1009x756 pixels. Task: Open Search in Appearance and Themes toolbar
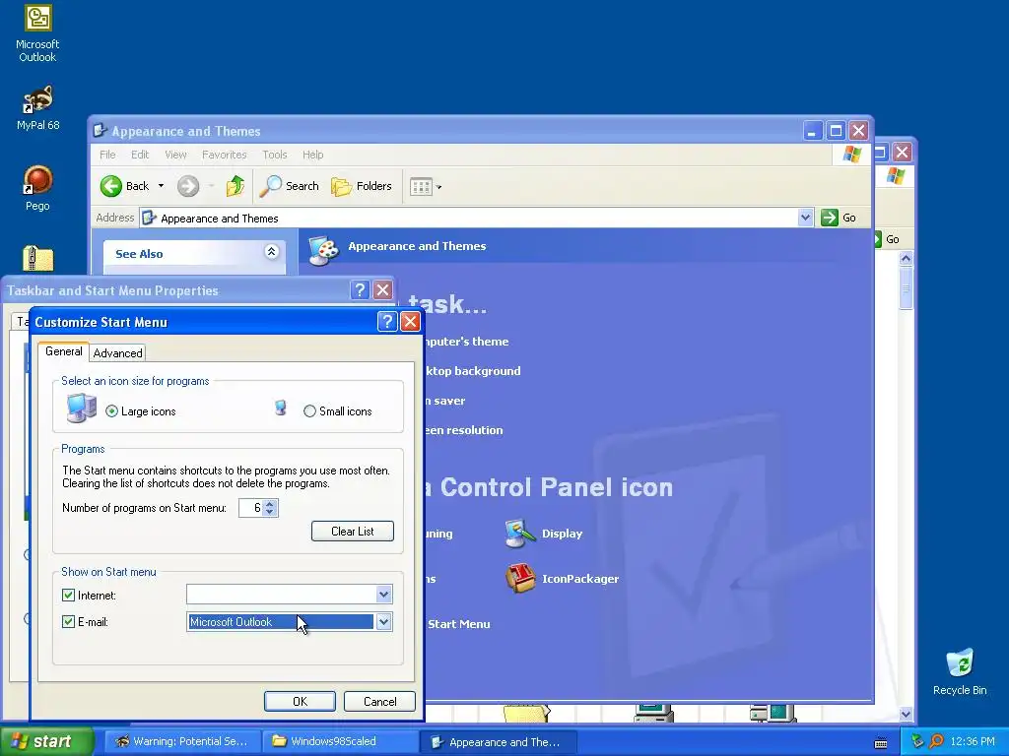click(289, 186)
